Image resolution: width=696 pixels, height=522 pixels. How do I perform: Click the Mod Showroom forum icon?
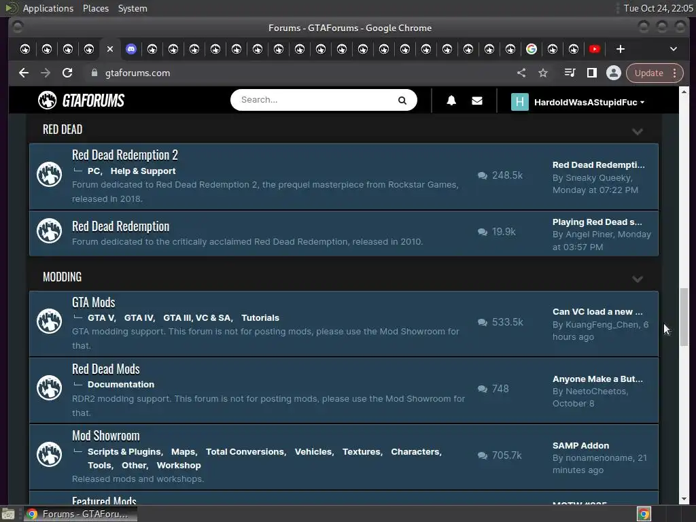[49, 455]
